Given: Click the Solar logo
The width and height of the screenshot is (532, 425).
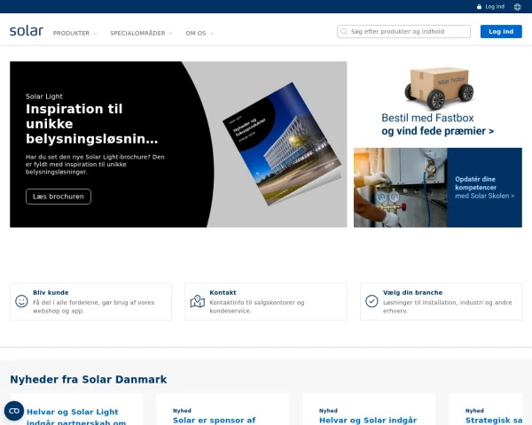Looking at the screenshot, I should pyautogui.click(x=26, y=30).
